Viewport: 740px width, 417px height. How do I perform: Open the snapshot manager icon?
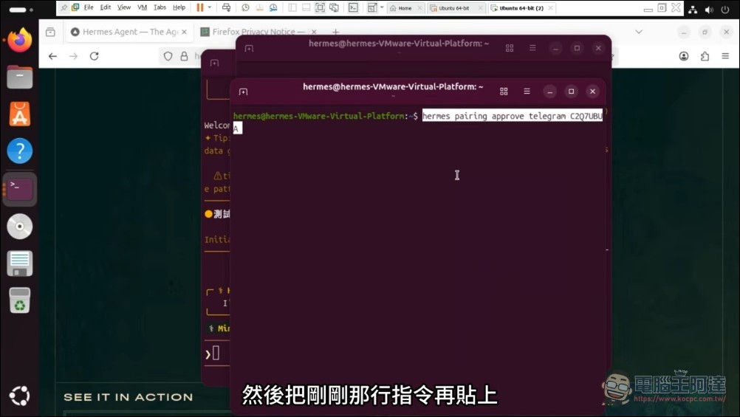point(273,7)
